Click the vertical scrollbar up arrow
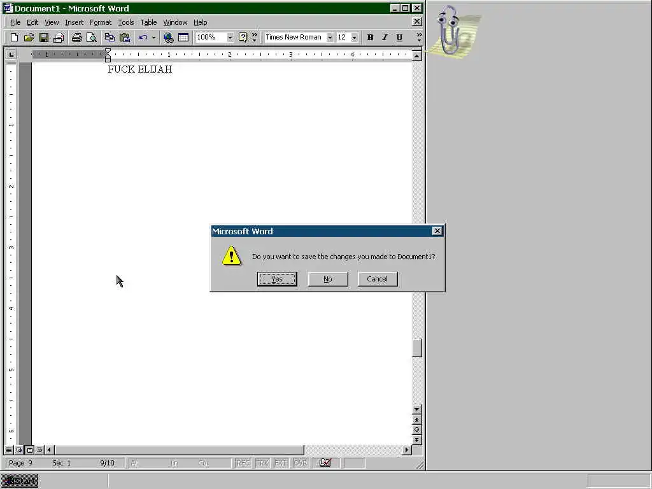This screenshot has height=489, width=652. 416,55
